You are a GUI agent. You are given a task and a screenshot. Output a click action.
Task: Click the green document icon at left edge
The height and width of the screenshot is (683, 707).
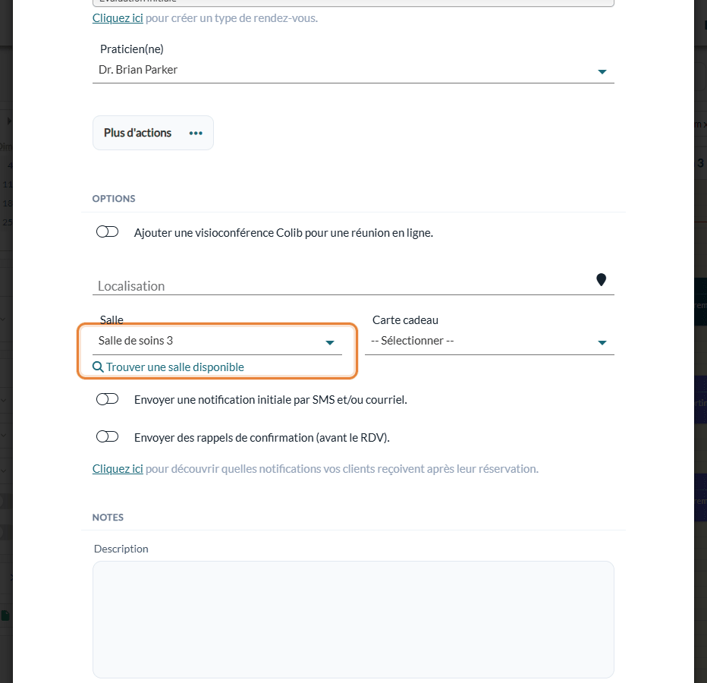click(5, 615)
